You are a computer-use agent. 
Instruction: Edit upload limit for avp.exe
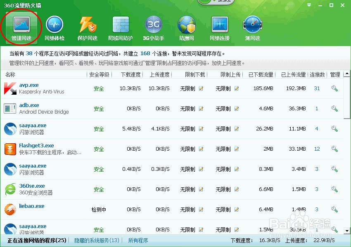236,89
